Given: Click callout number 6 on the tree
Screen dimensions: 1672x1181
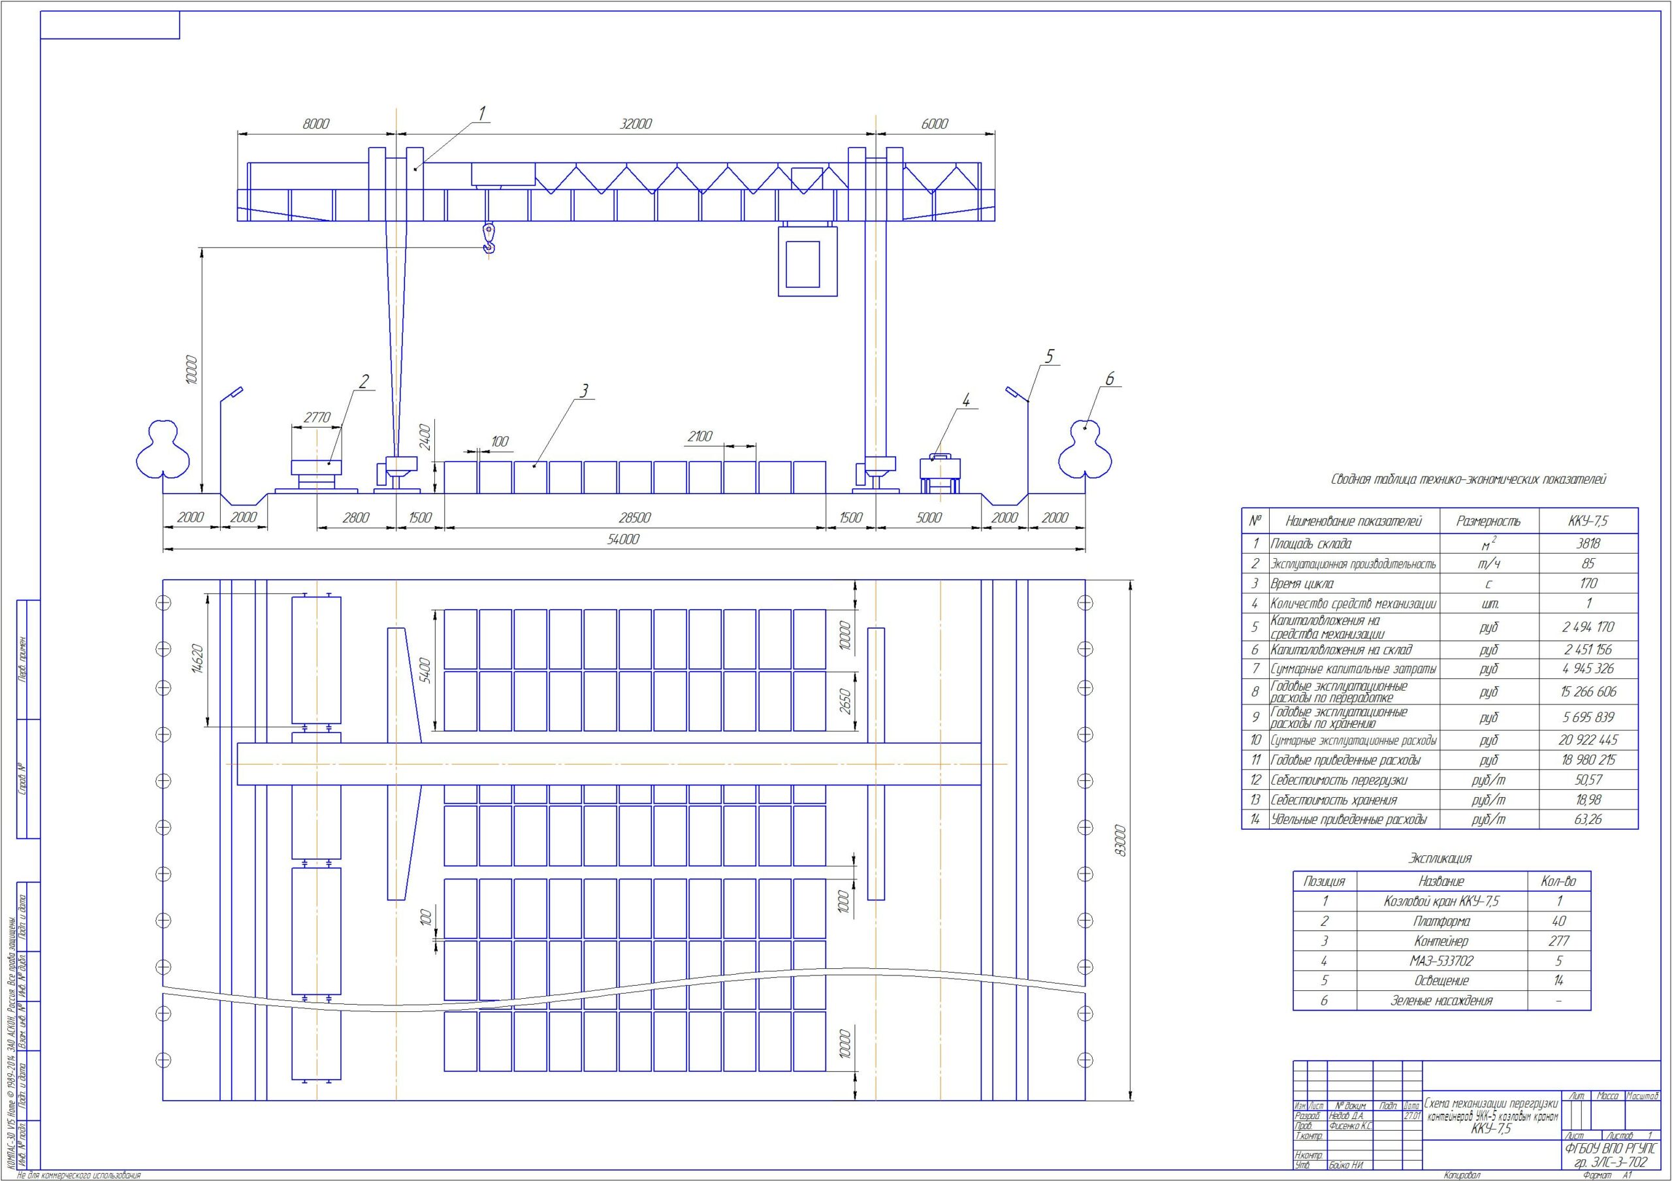Looking at the screenshot, I should [x=1110, y=379].
